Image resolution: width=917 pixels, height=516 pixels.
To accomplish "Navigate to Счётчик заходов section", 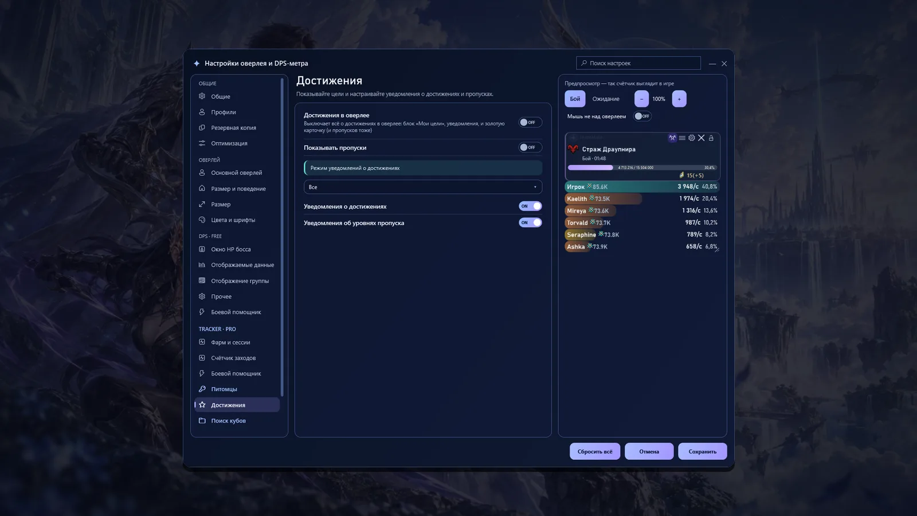I will (x=237, y=358).
